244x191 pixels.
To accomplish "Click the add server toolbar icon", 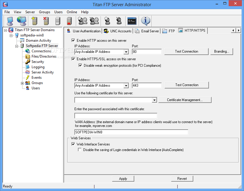I will pos(35,21).
